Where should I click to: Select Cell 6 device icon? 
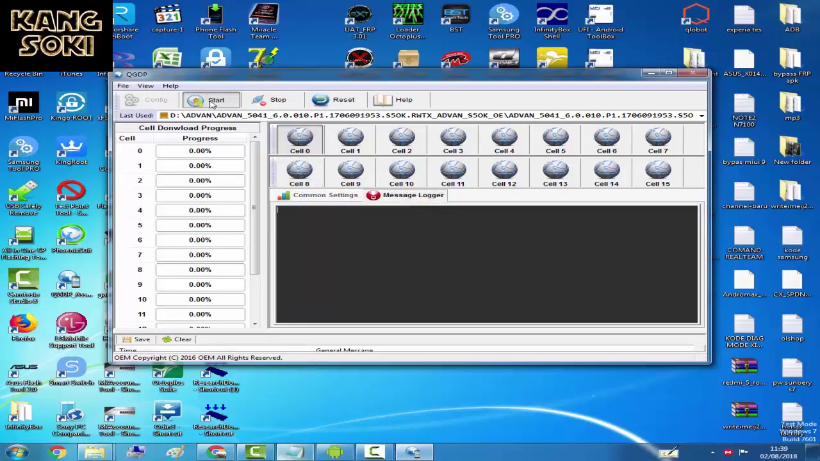tap(607, 140)
